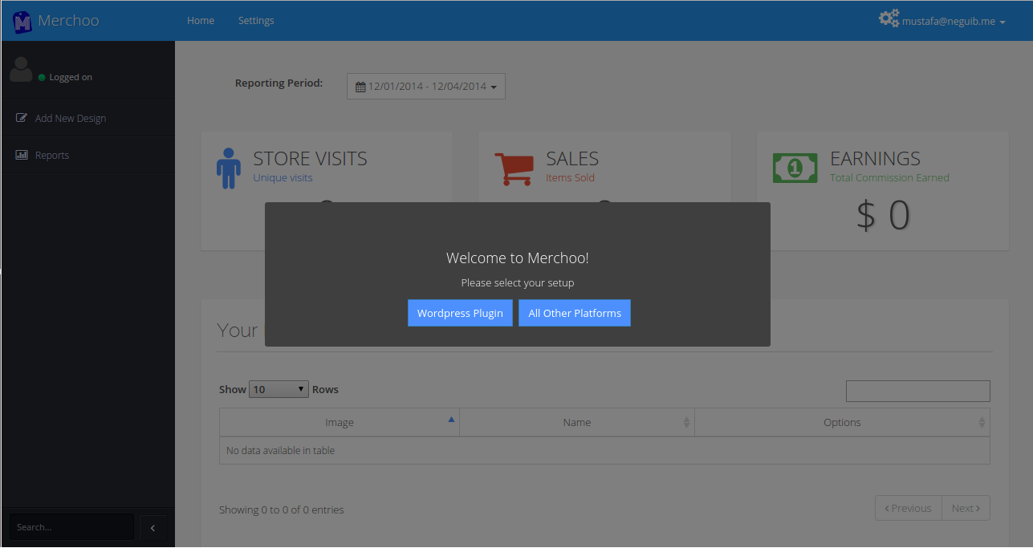Image resolution: width=1033 pixels, height=548 pixels.
Task: Click the Options column header
Action: (x=842, y=422)
